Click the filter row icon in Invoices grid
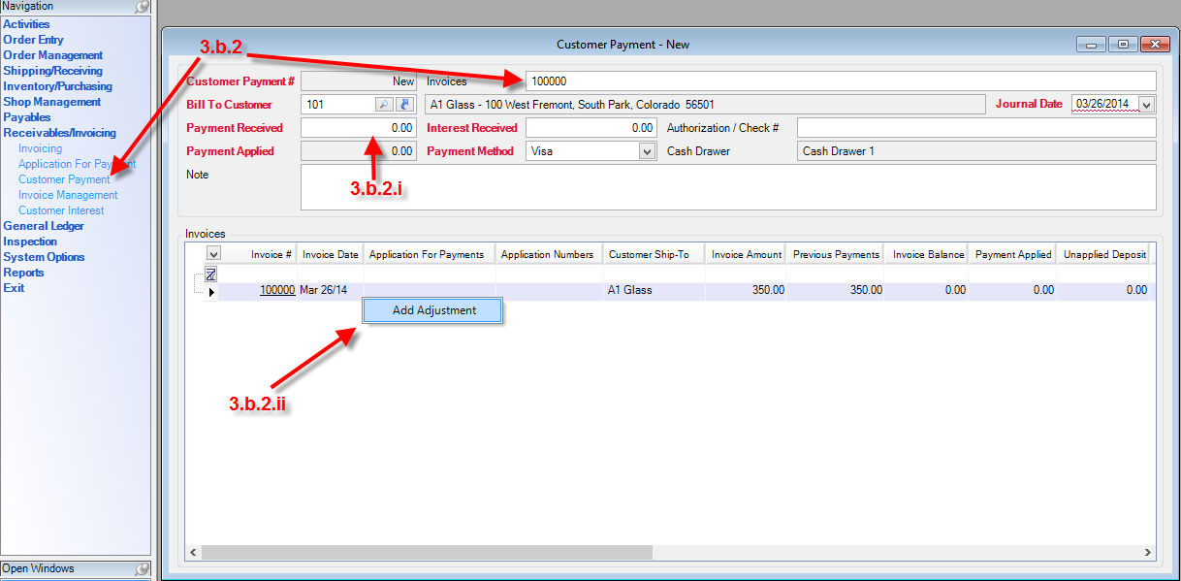 (210, 274)
